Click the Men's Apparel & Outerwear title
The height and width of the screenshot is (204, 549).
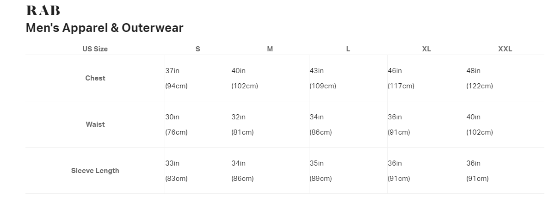click(x=105, y=28)
